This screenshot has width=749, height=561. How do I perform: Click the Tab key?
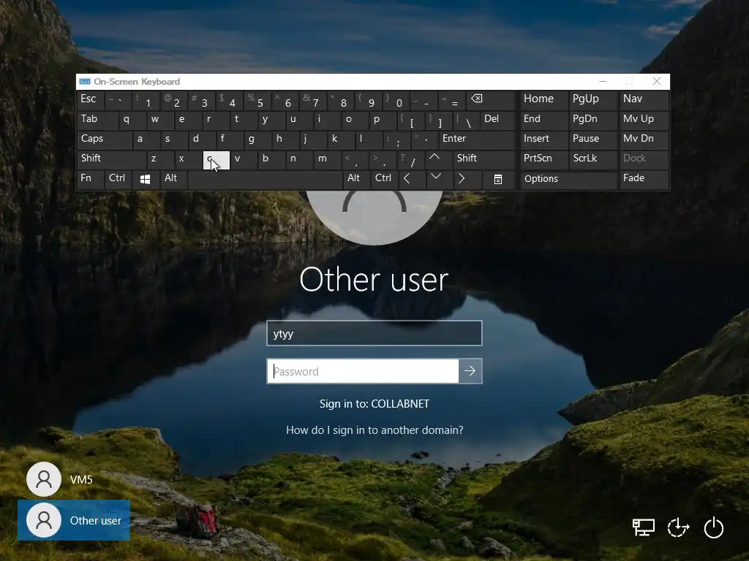coord(97,120)
